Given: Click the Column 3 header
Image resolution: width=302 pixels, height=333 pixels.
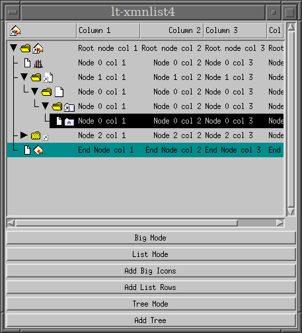Looking at the screenshot, I should [235, 30].
